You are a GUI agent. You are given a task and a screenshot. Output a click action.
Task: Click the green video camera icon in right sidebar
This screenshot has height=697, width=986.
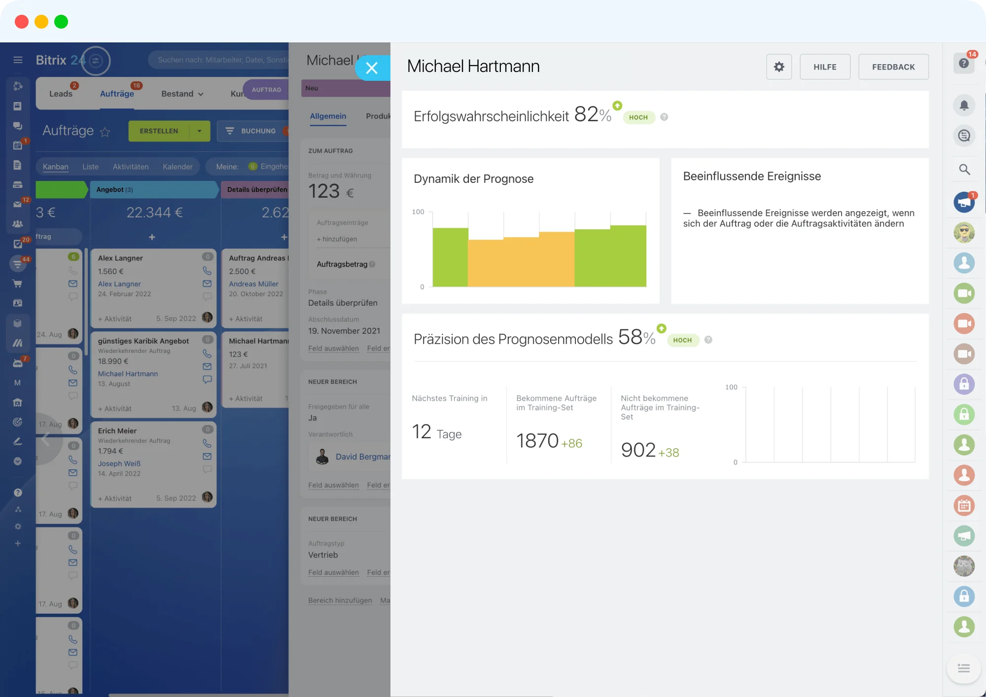click(x=964, y=293)
